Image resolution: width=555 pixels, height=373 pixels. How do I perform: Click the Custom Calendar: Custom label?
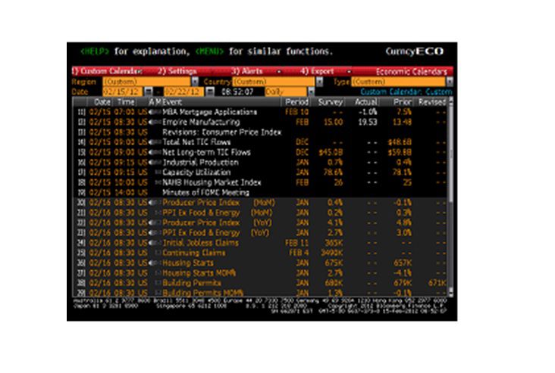pos(406,92)
